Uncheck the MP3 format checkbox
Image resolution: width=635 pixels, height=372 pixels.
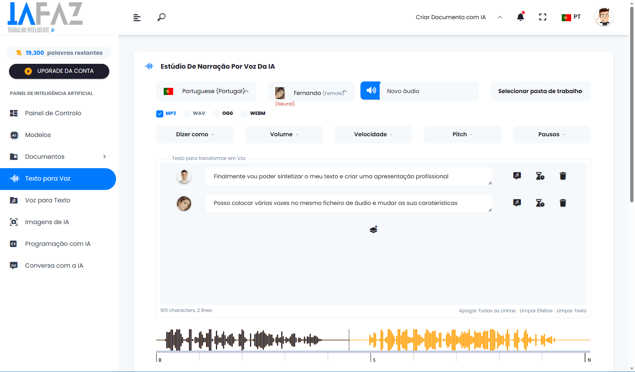click(160, 114)
